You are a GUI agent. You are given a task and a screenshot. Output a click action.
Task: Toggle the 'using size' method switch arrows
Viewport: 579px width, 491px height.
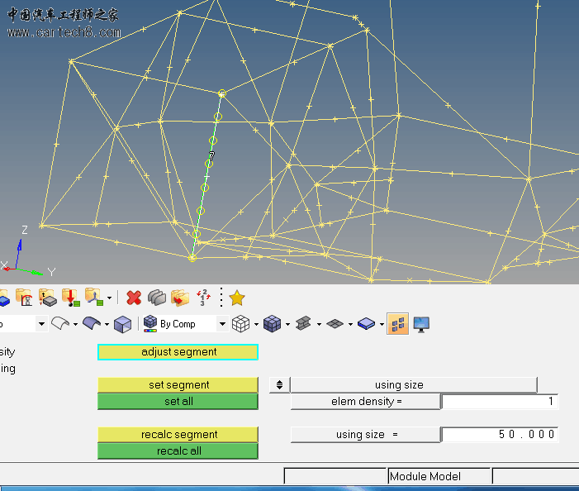pyautogui.click(x=280, y=385)
